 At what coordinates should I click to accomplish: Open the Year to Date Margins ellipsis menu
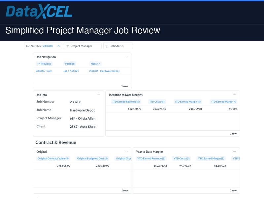[x=235, y=152]
